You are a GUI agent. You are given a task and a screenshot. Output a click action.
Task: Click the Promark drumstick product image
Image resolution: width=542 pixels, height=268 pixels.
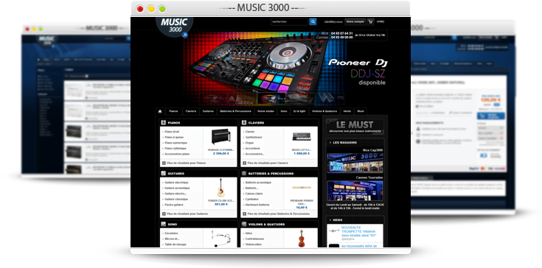[302, 187]
